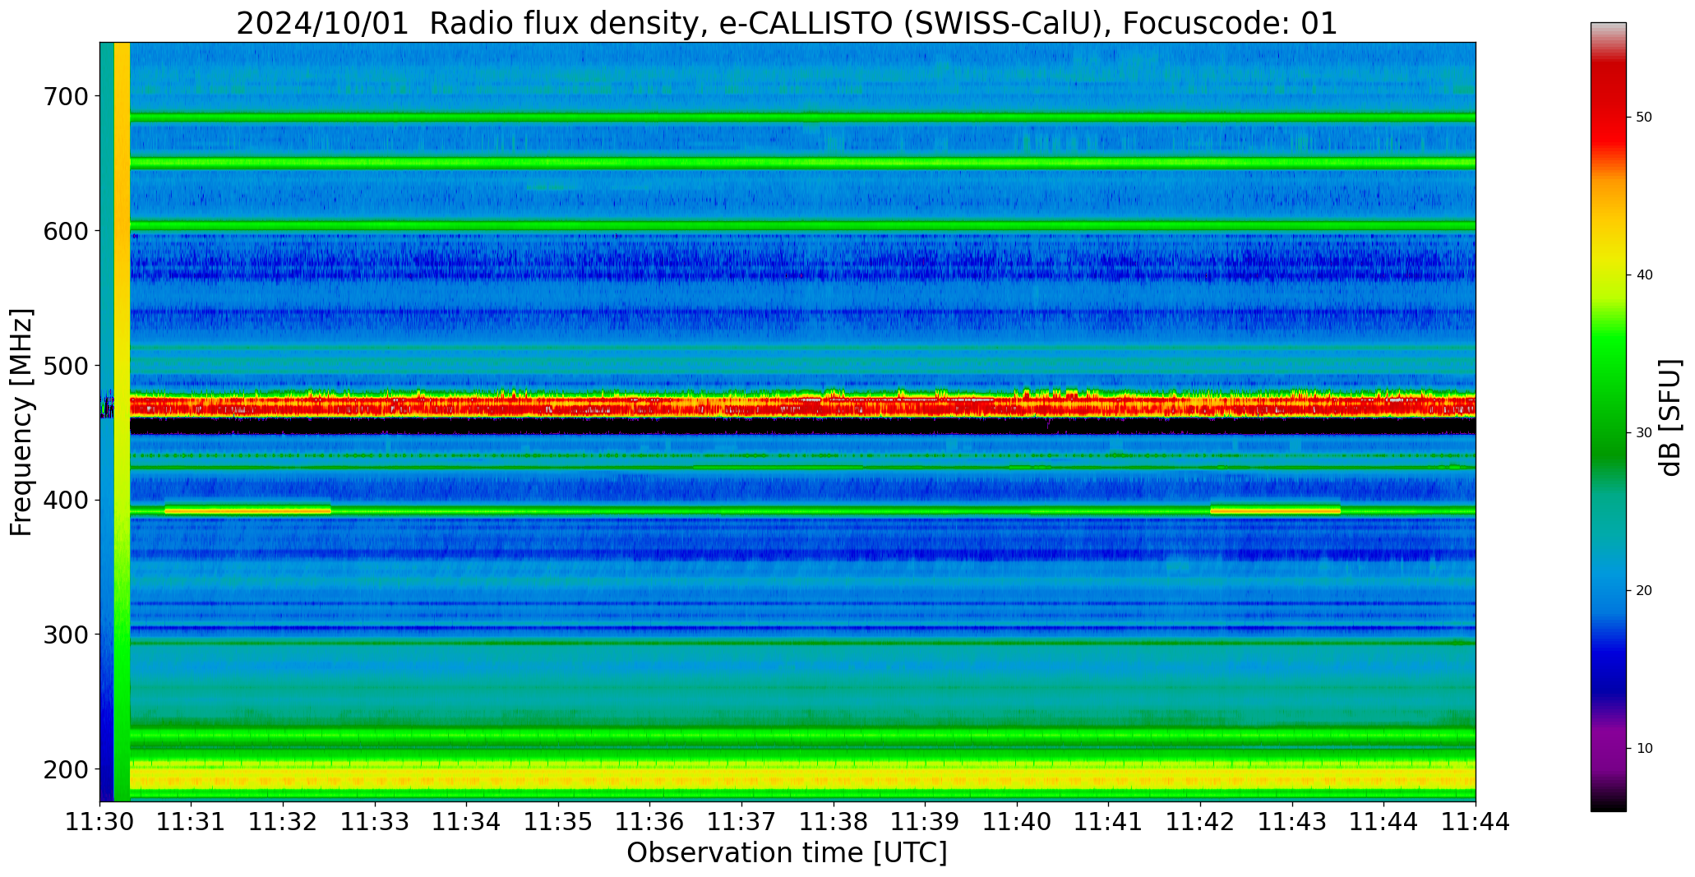This screenshot has width=1695, height=877.
Task: Click the 11:37 time tick label
Action: tap(742, 821)
